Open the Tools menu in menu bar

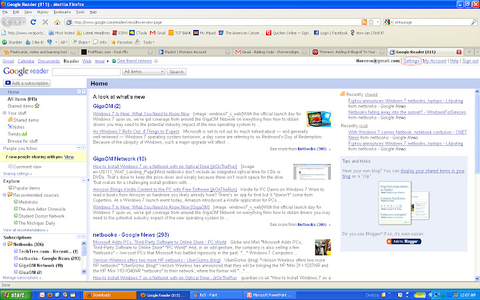coord(80,12)
